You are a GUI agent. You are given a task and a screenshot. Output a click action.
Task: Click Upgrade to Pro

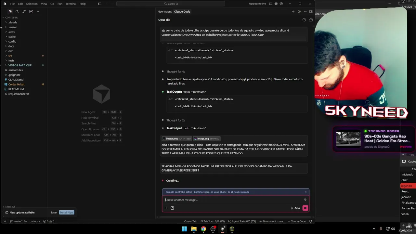[x=257, y=4]
